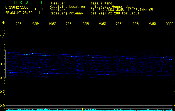This screenshot has width=175, height=111.
Task: Select the filename UT2504272350.pn text
Action: click(x=20, y=7)
